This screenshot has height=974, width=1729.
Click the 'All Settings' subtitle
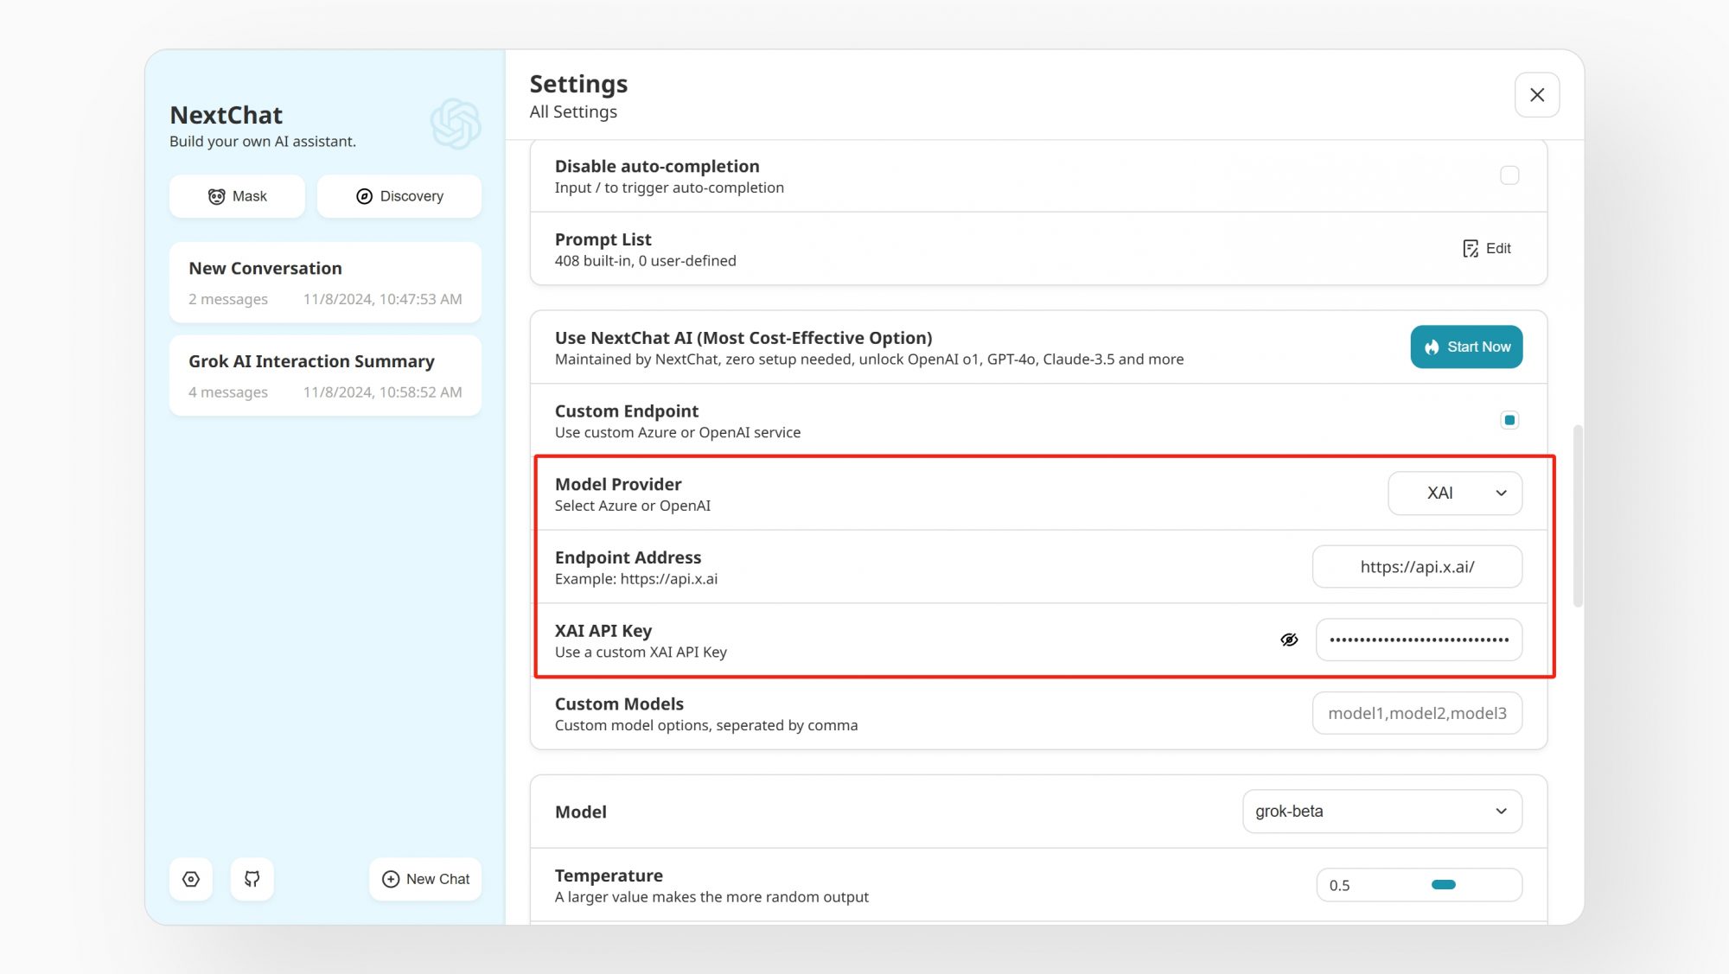(x=573, y=112)
